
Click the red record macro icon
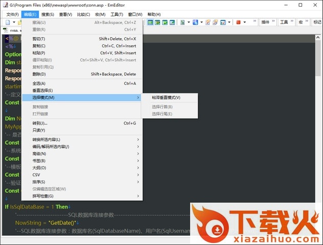(239, 22)
